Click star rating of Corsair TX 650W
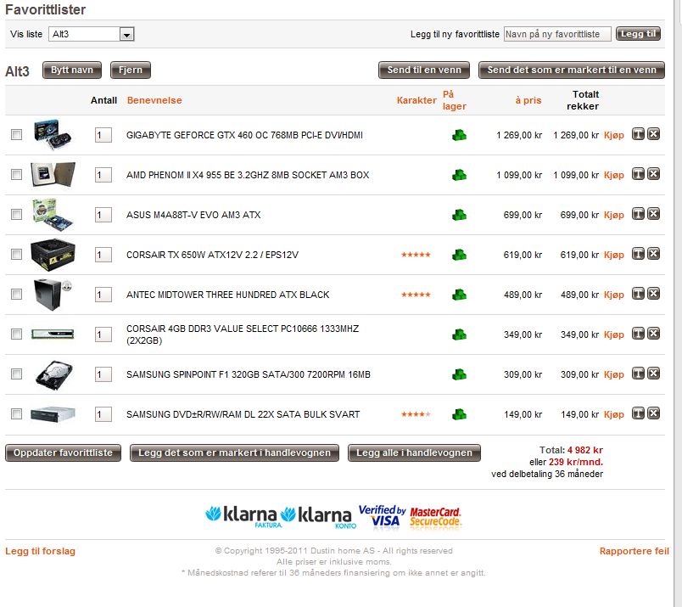The height and width of the screenshot is (607, 682). (x=416, y=255)
